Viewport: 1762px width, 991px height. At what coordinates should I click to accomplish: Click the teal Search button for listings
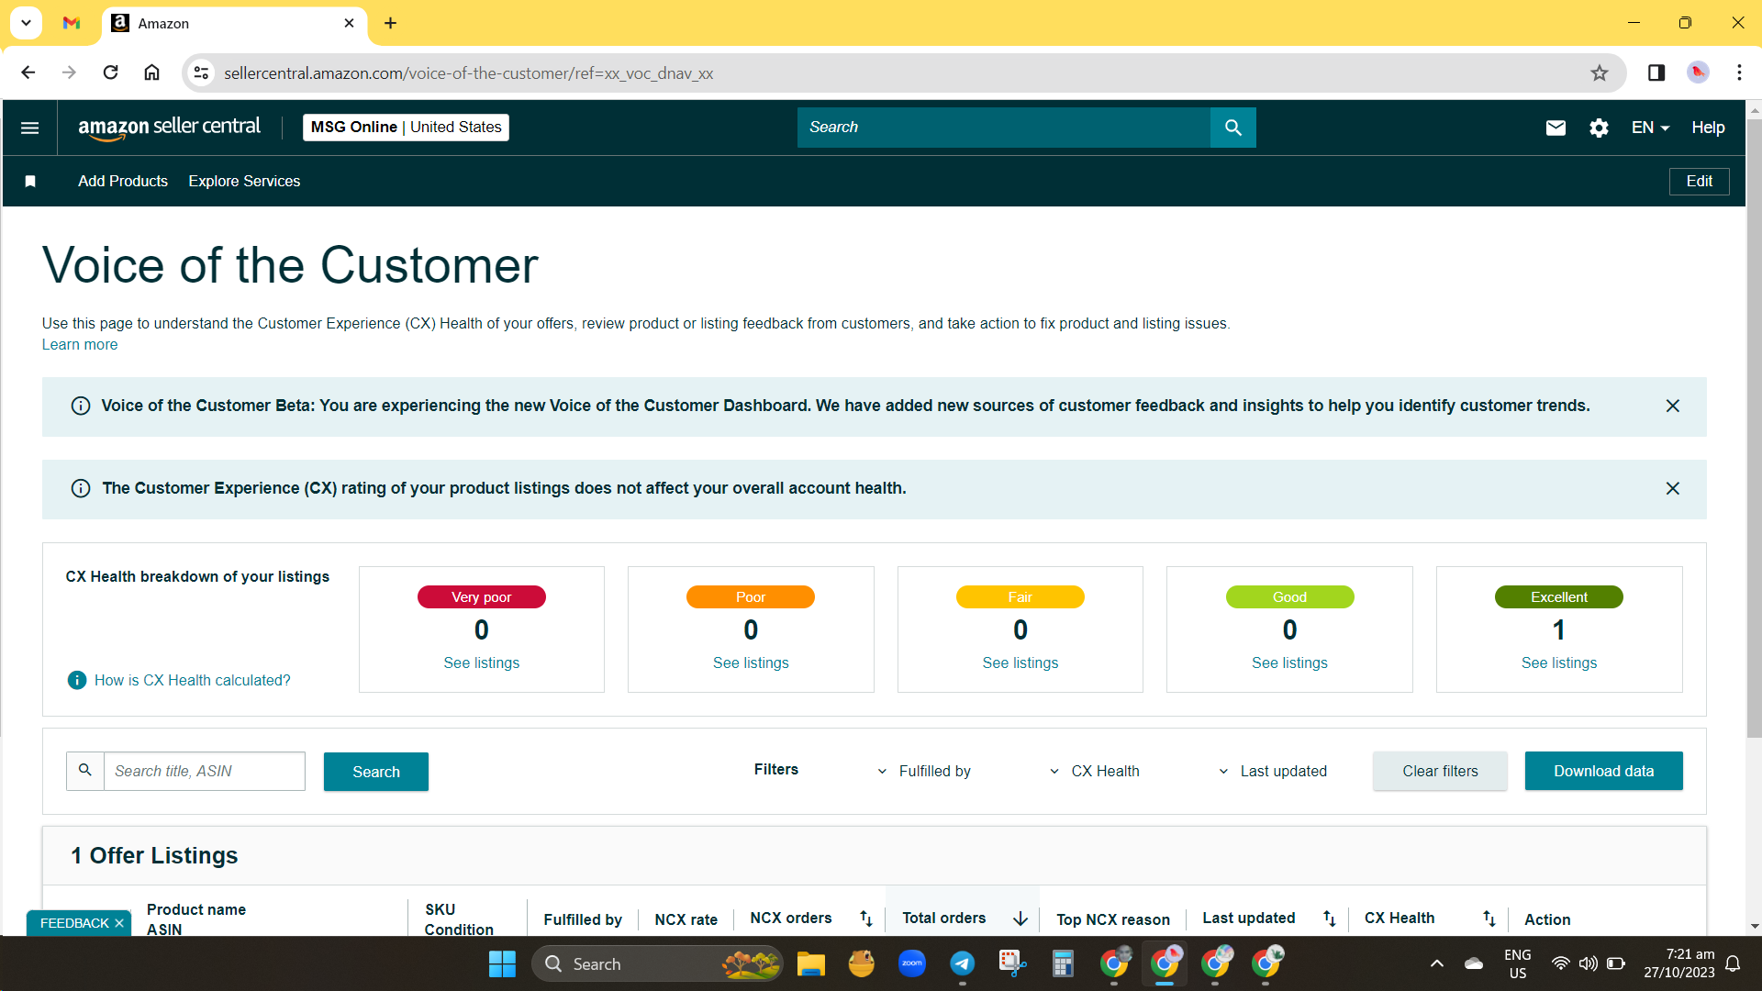tap(375, 772)
